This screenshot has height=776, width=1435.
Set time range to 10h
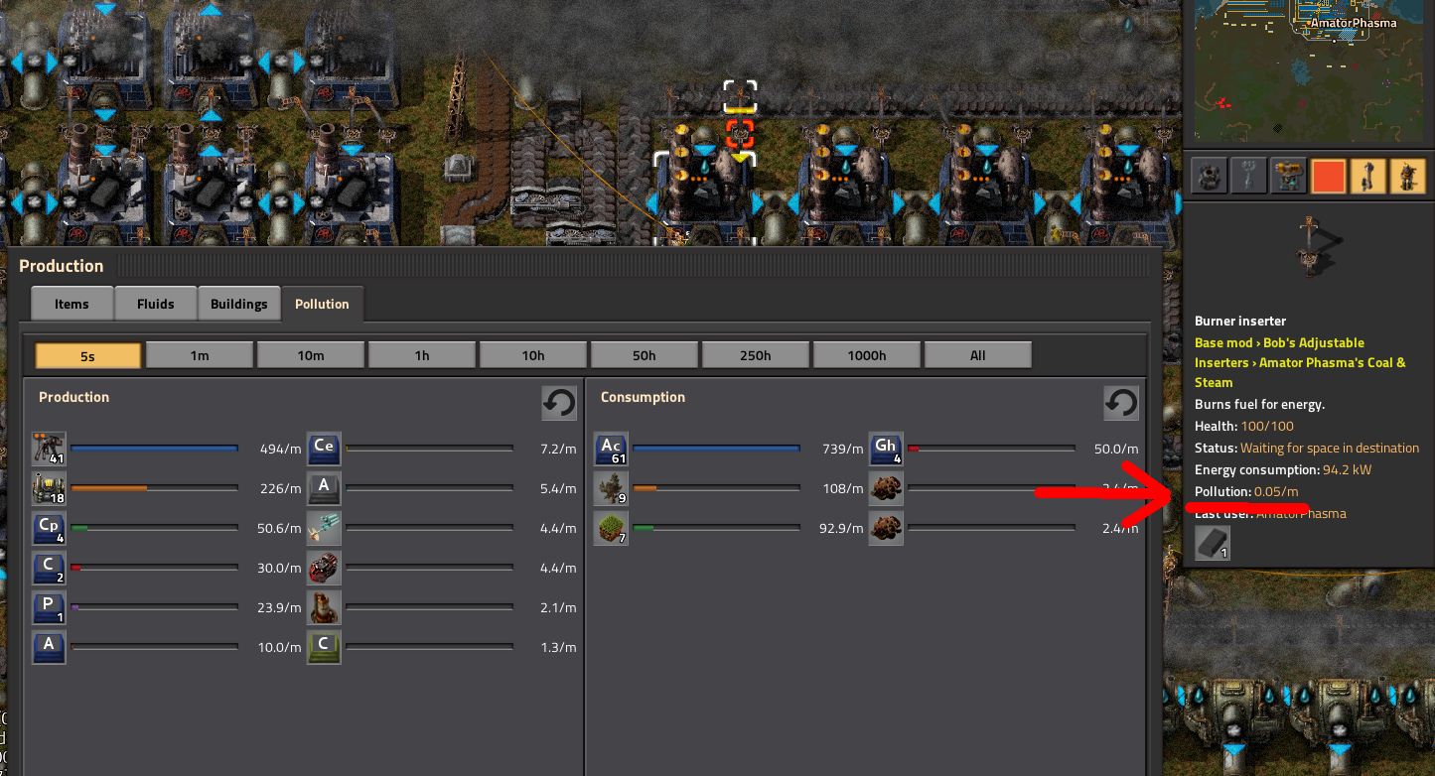pos(532,355)
